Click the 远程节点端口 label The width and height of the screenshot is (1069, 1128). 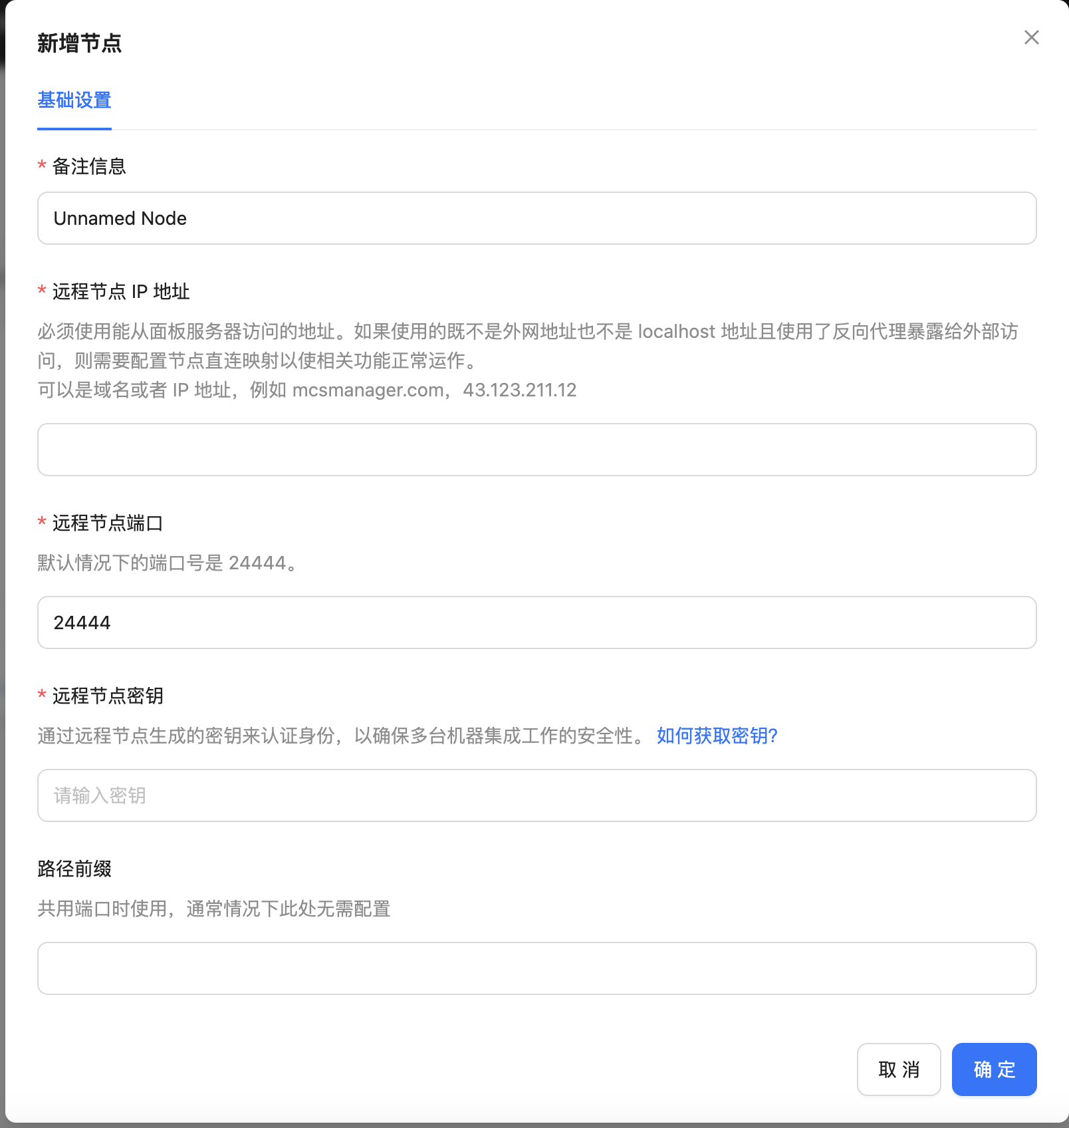[x=108, y=523]
